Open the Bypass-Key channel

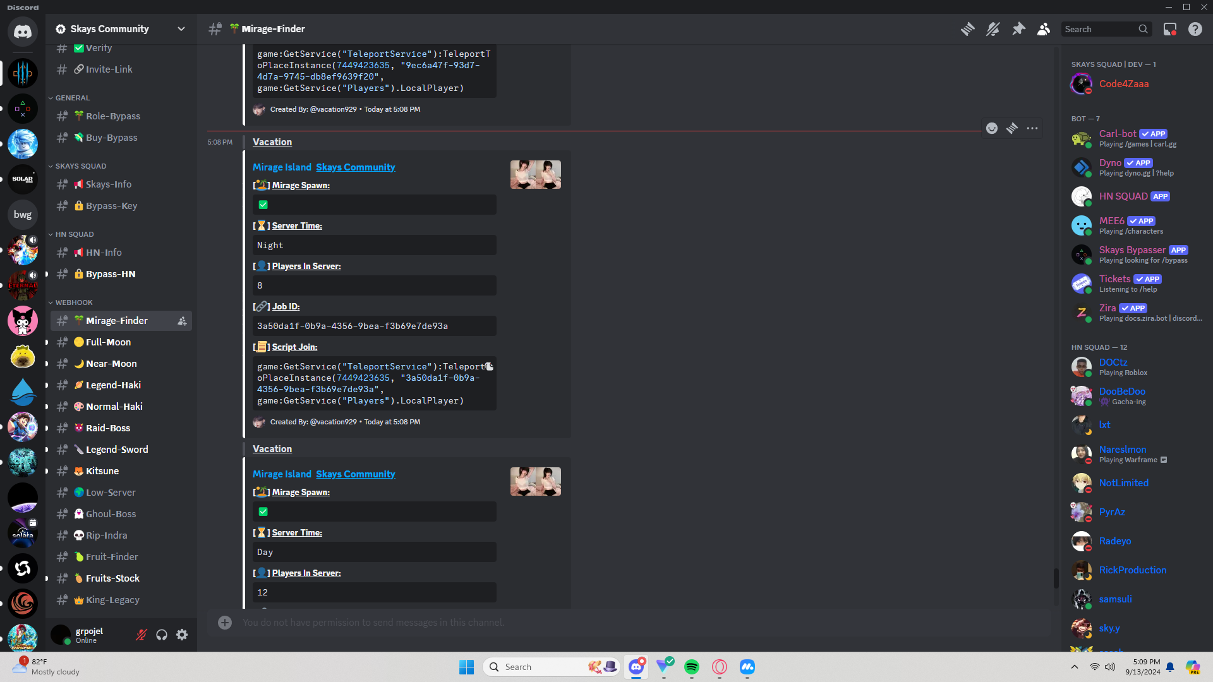(121, 206)
